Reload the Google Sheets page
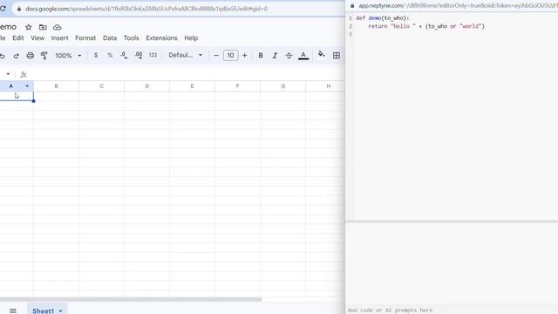Image resolution: width=558 pixels, height=314 pixels. pos(3,9)
